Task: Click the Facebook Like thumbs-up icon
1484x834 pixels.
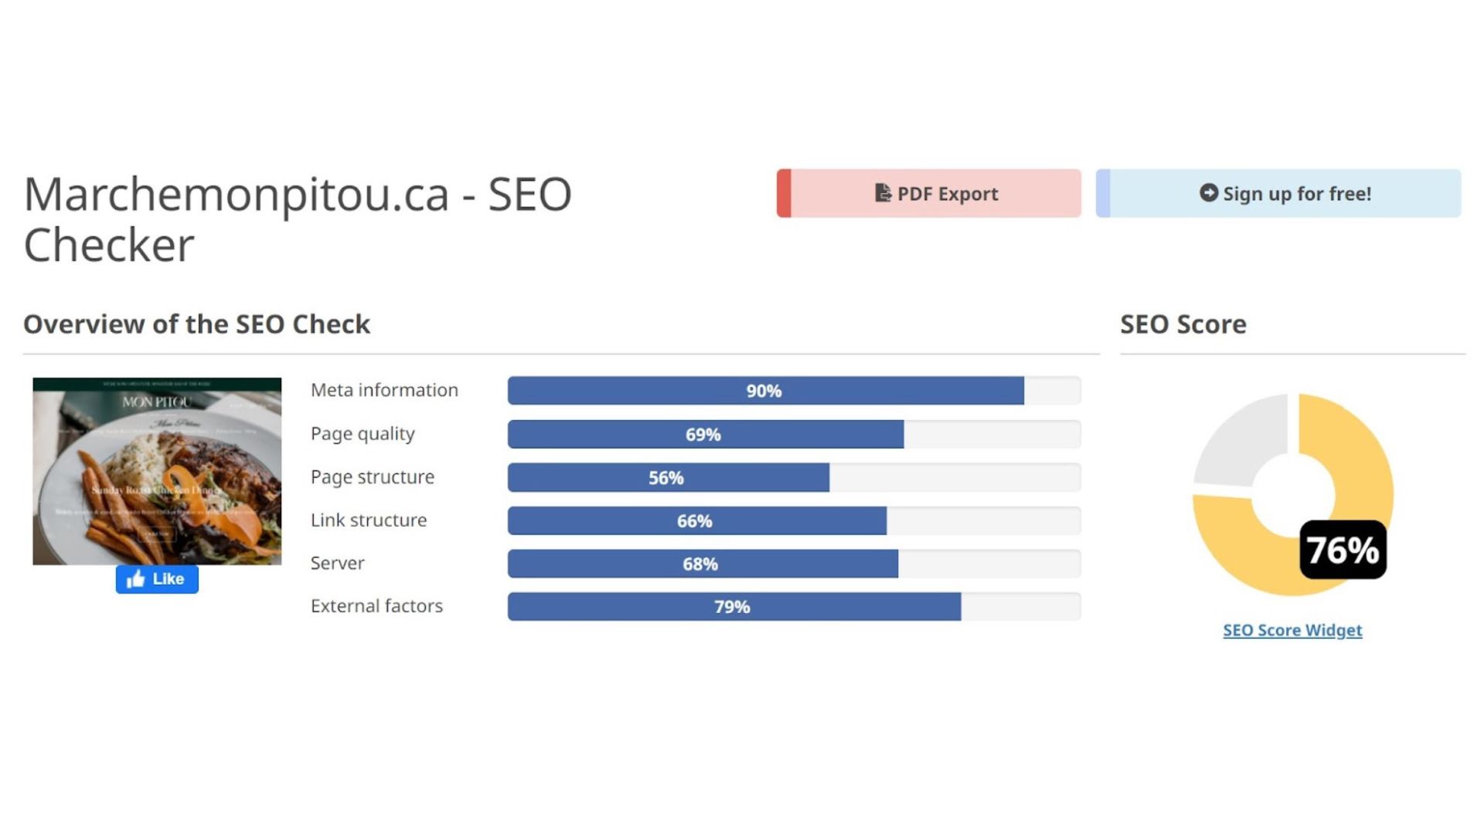Action: [136, 579]
